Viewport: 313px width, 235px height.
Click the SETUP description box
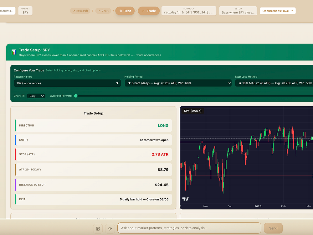(x=238, y=11)
